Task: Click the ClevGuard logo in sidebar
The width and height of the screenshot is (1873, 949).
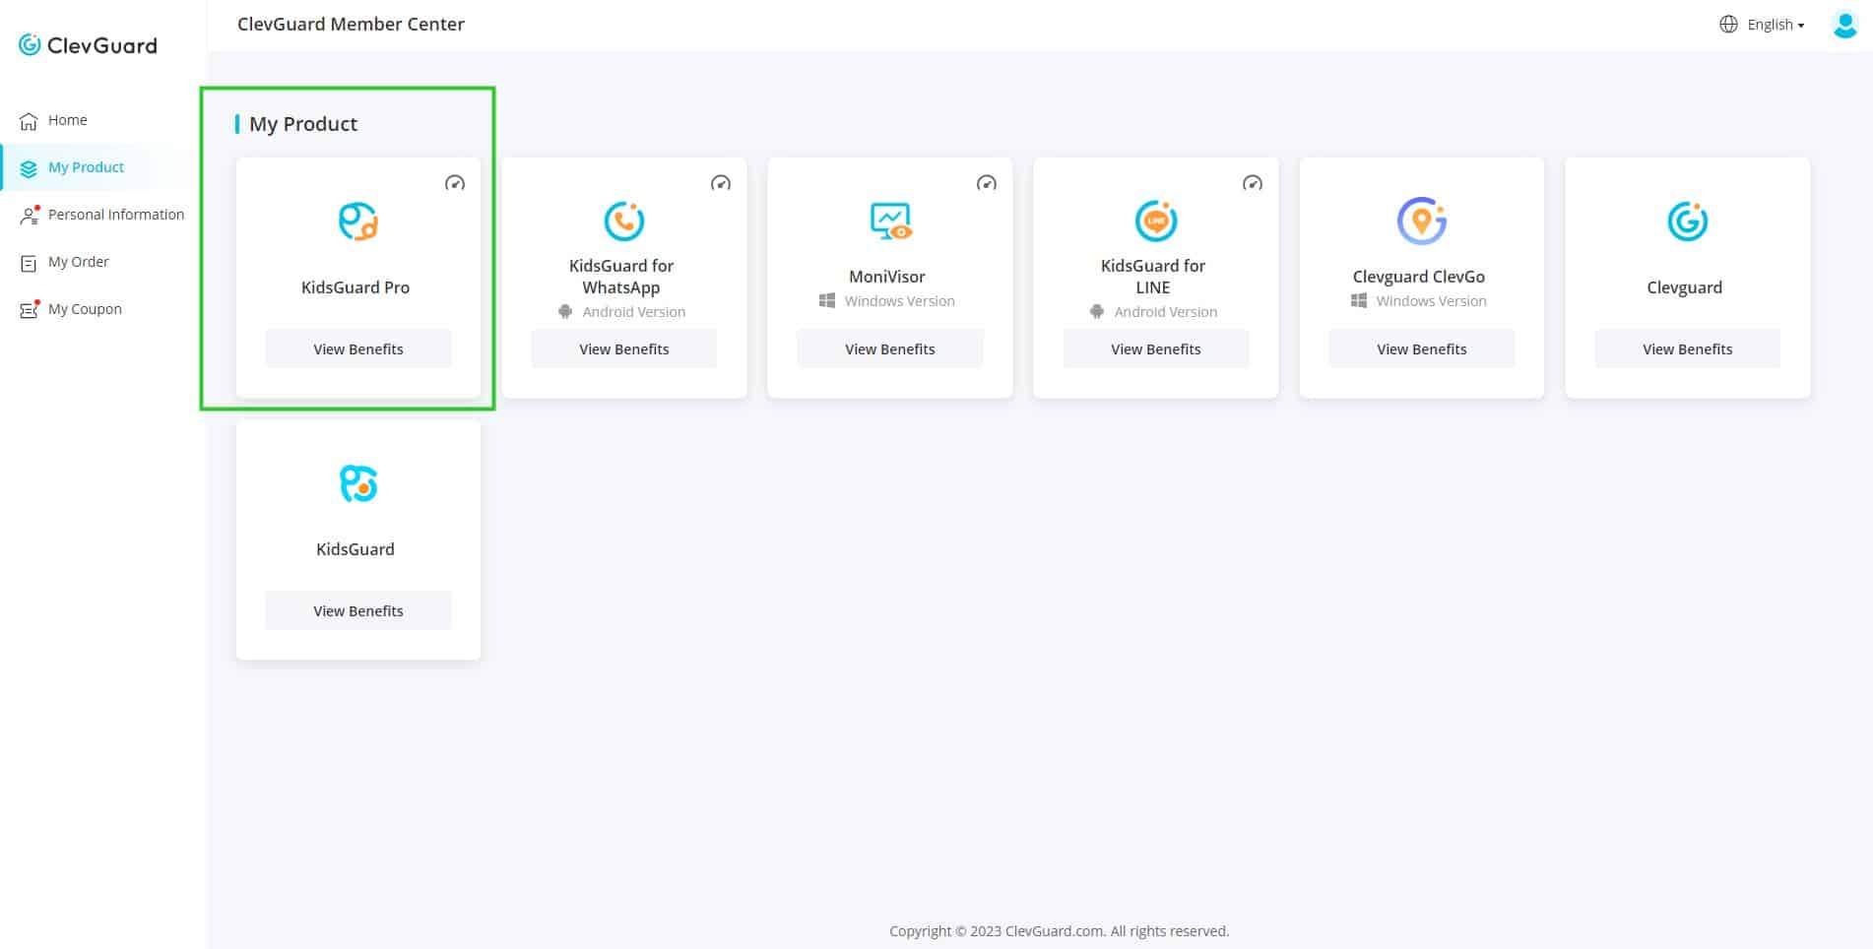Action: pyautogui.click(x=88, y=45)
